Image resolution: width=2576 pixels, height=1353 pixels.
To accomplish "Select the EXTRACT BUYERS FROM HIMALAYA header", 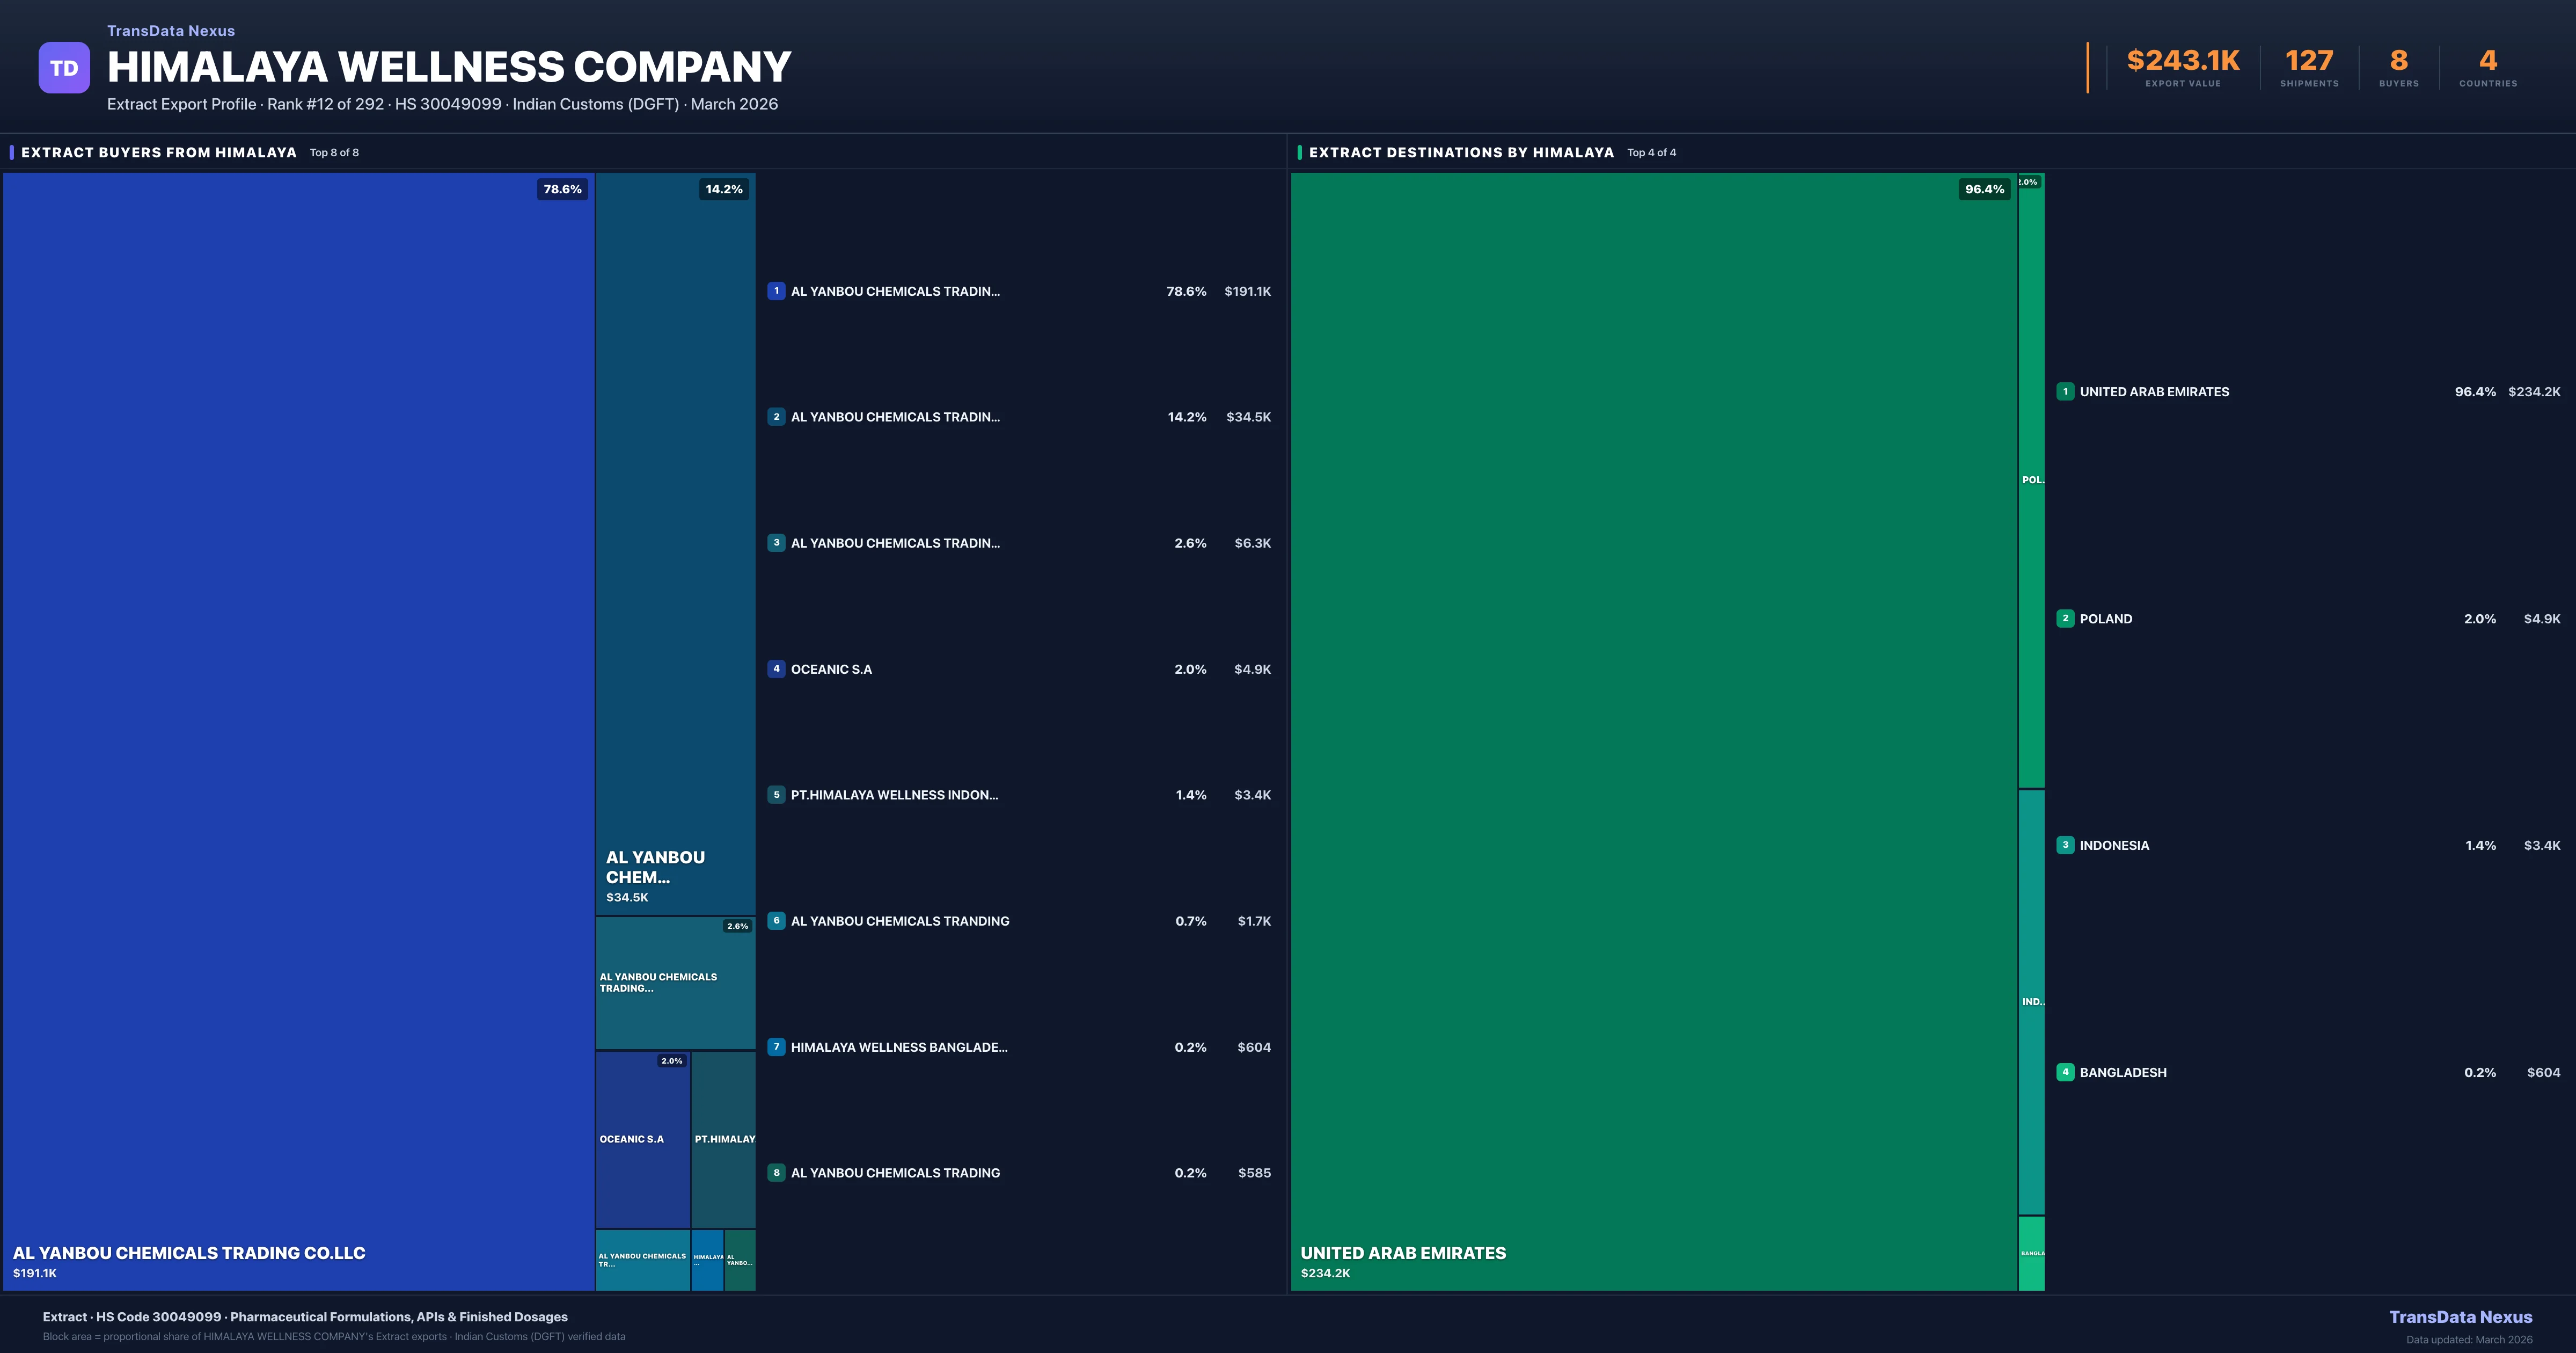I will click(156, 152).
